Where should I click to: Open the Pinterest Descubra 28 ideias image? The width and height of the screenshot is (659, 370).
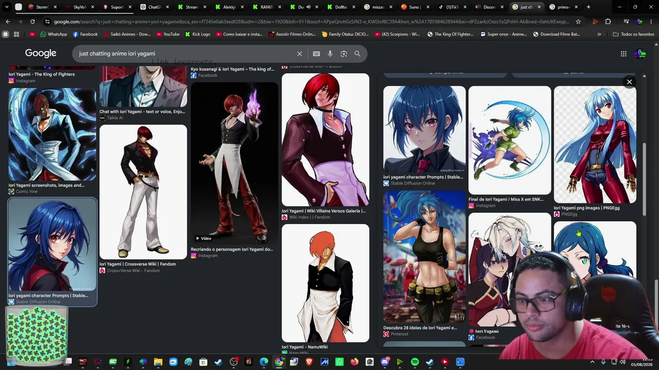(x=424, y=257)
